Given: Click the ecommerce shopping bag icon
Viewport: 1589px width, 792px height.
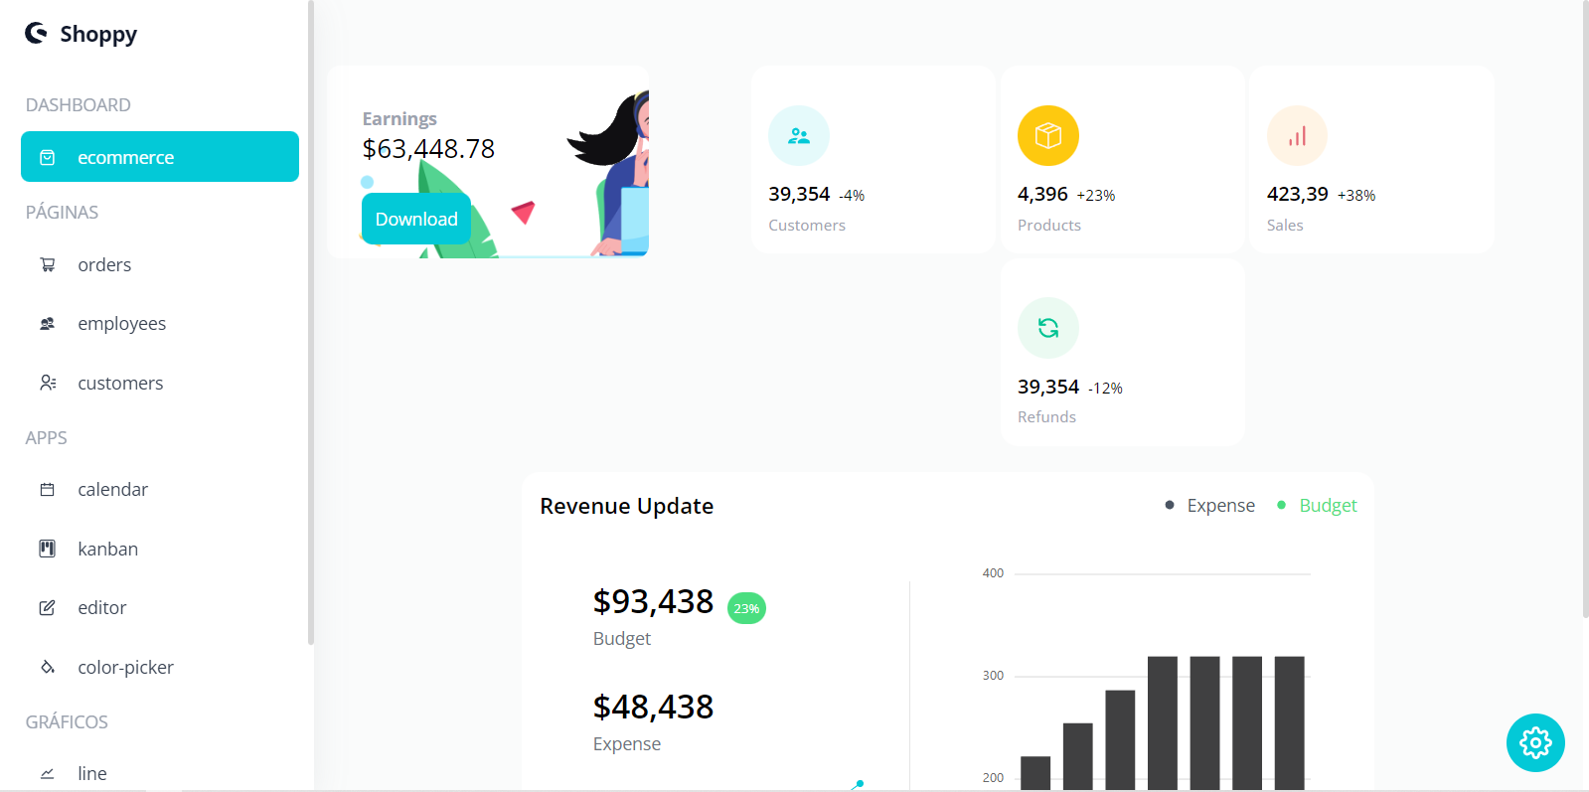Looking at the screenshot, I should pyautogui.click(x=47, y=157).
